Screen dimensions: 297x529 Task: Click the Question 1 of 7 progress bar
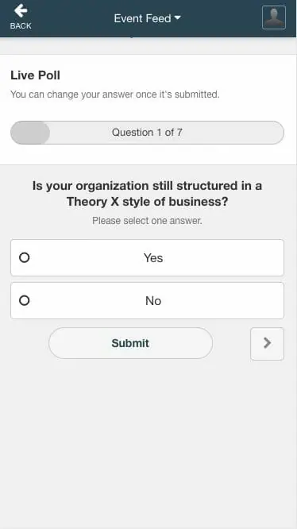click(x=148, y=133)
